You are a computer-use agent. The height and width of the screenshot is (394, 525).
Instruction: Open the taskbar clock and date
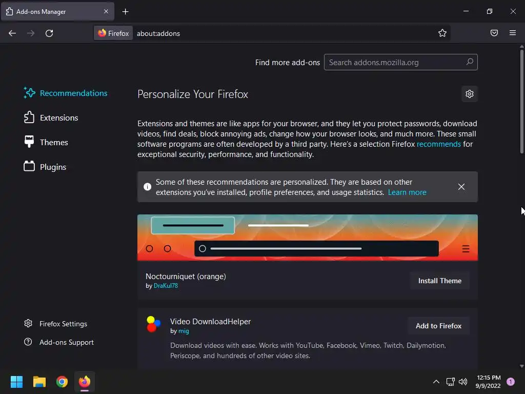click(488, 382)
